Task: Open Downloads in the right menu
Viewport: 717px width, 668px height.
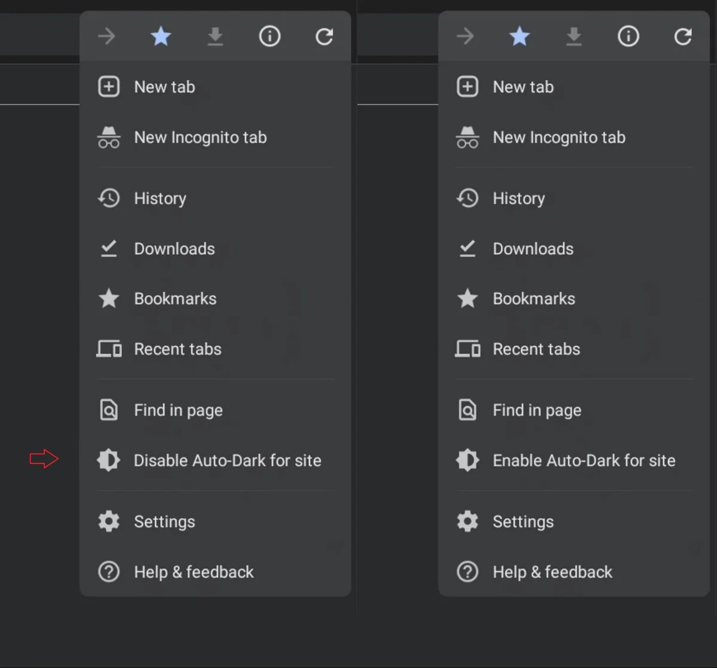Action: tap(574, 248)
